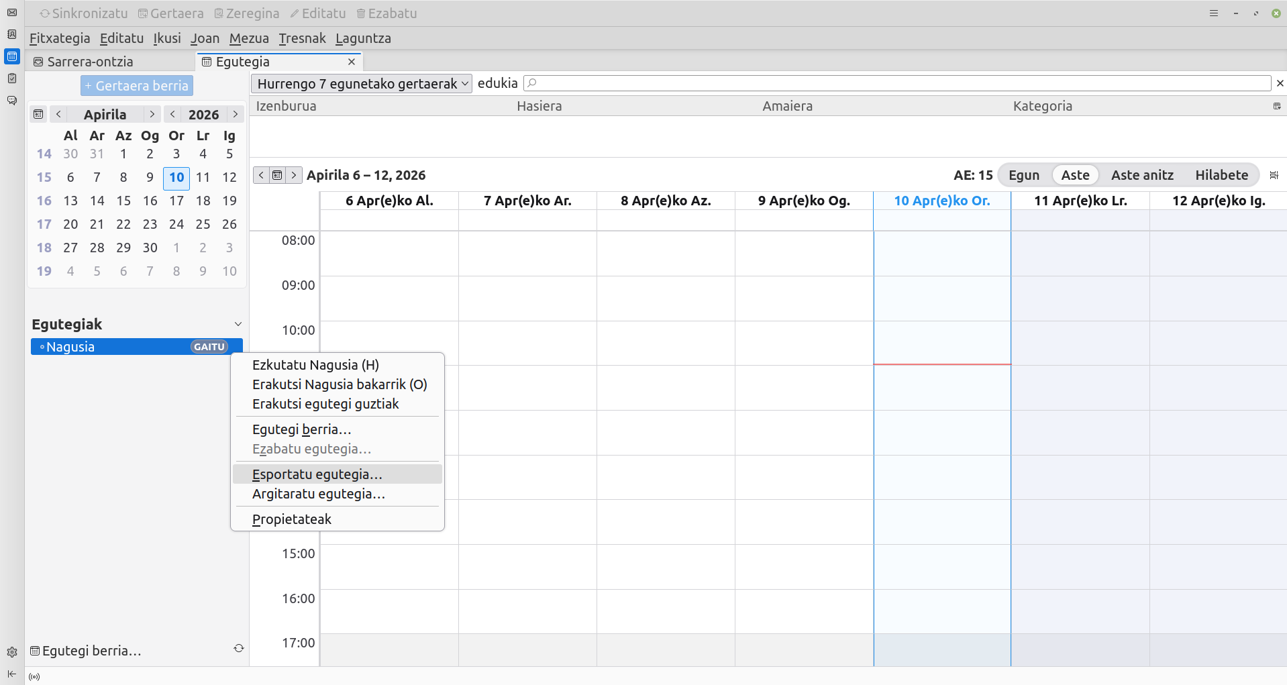Switch to Hilabete month view

coord(1221,175)
